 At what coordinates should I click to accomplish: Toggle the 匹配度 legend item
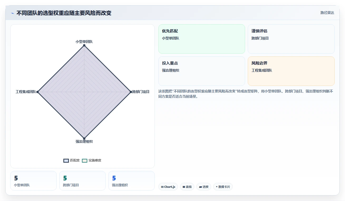pyautogui.click(x=71, y=160)
